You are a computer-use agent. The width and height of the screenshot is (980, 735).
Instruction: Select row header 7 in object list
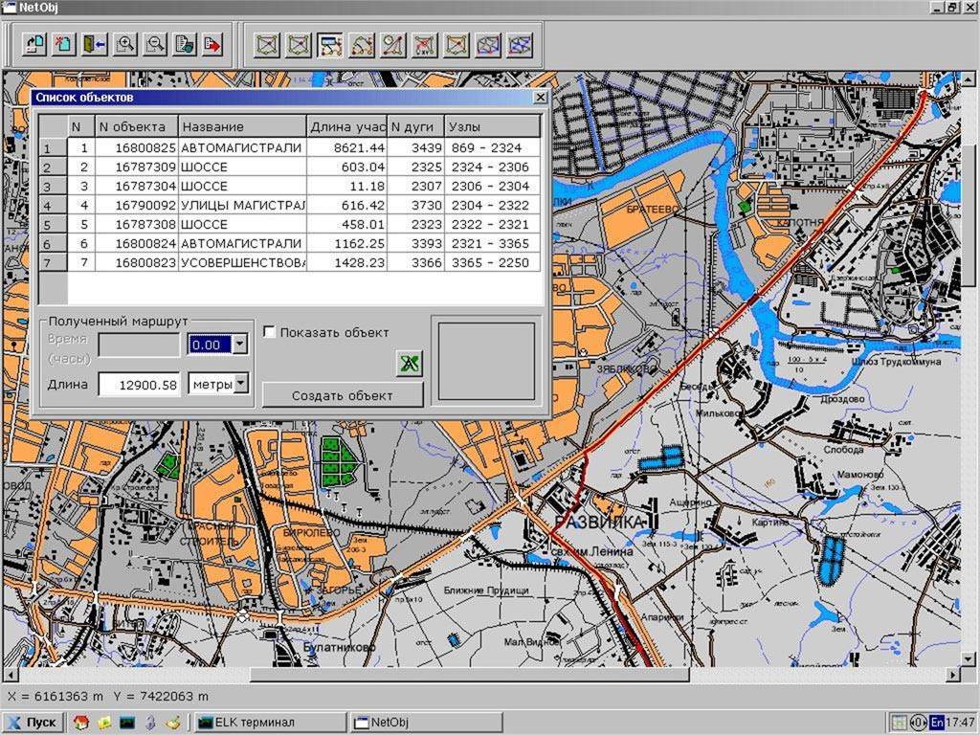[x=53, y=262]
